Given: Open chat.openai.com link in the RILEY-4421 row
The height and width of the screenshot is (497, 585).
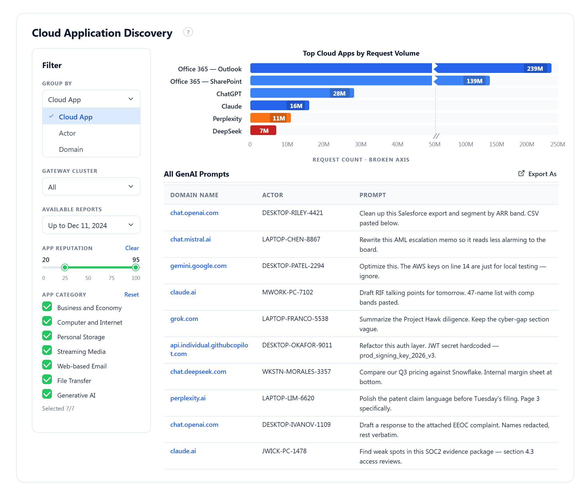Looking at the screenshot, I should 194,213.
